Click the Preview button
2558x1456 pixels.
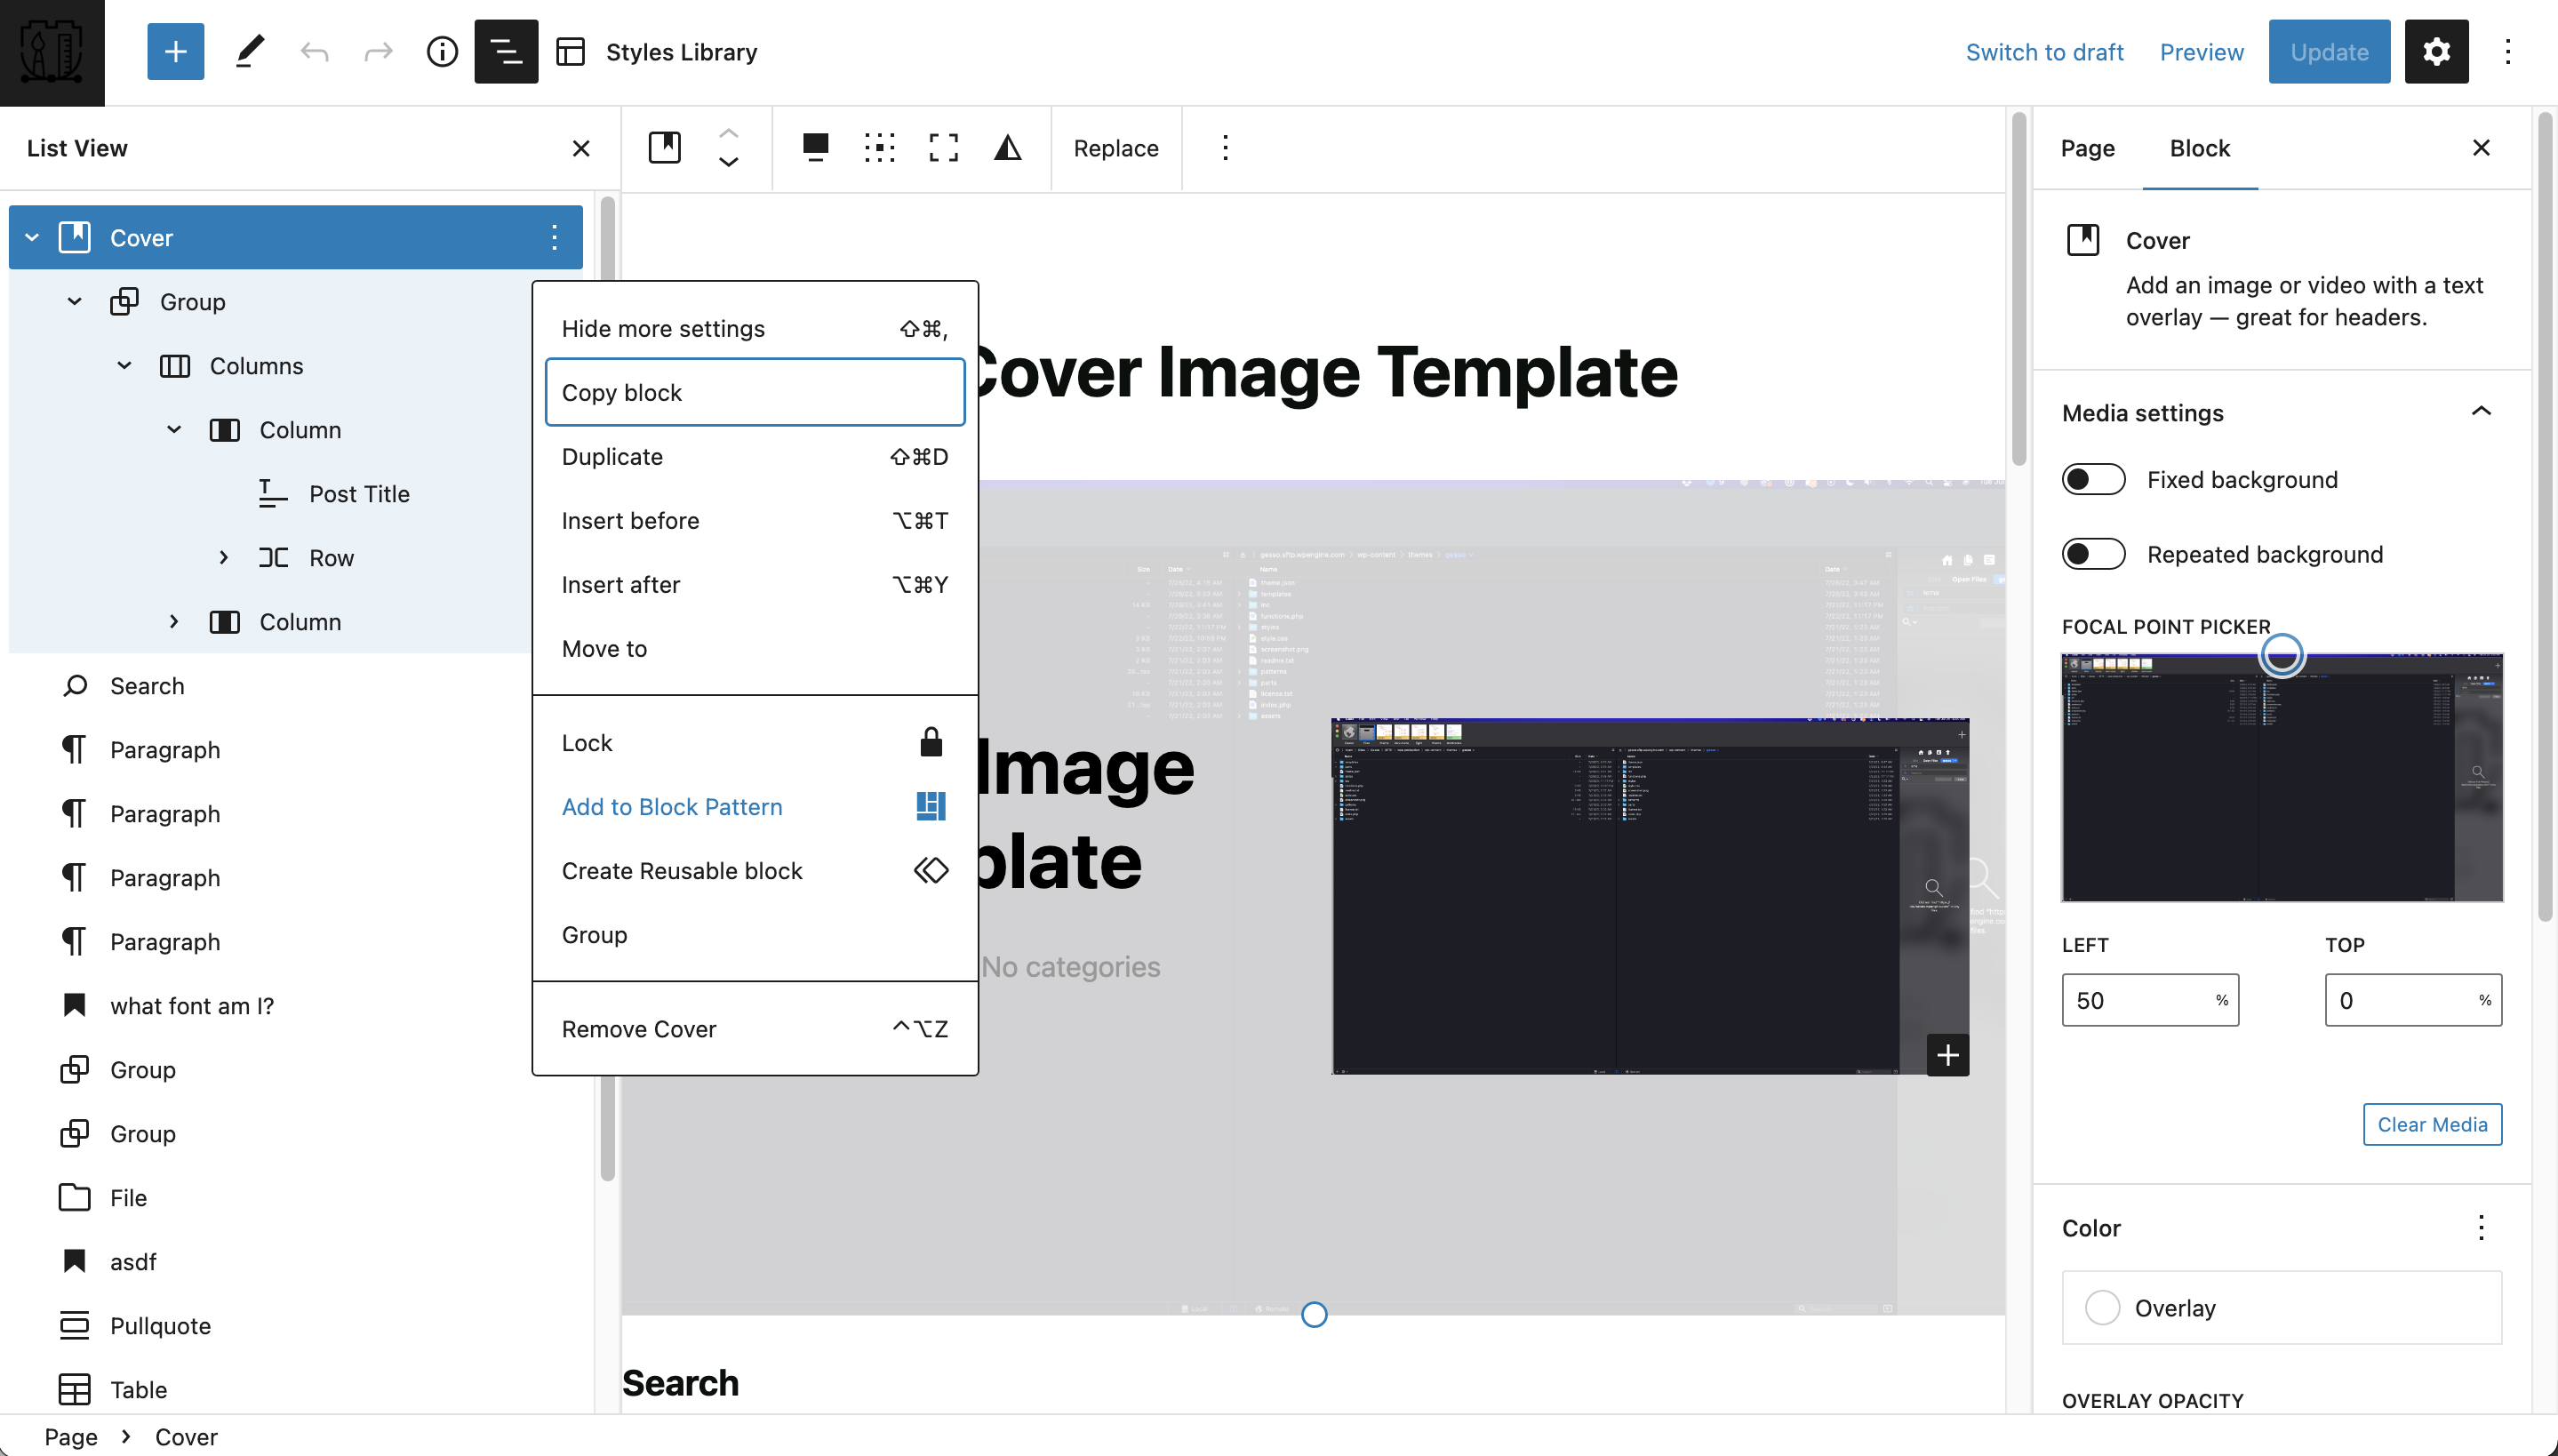[2201, 52]
